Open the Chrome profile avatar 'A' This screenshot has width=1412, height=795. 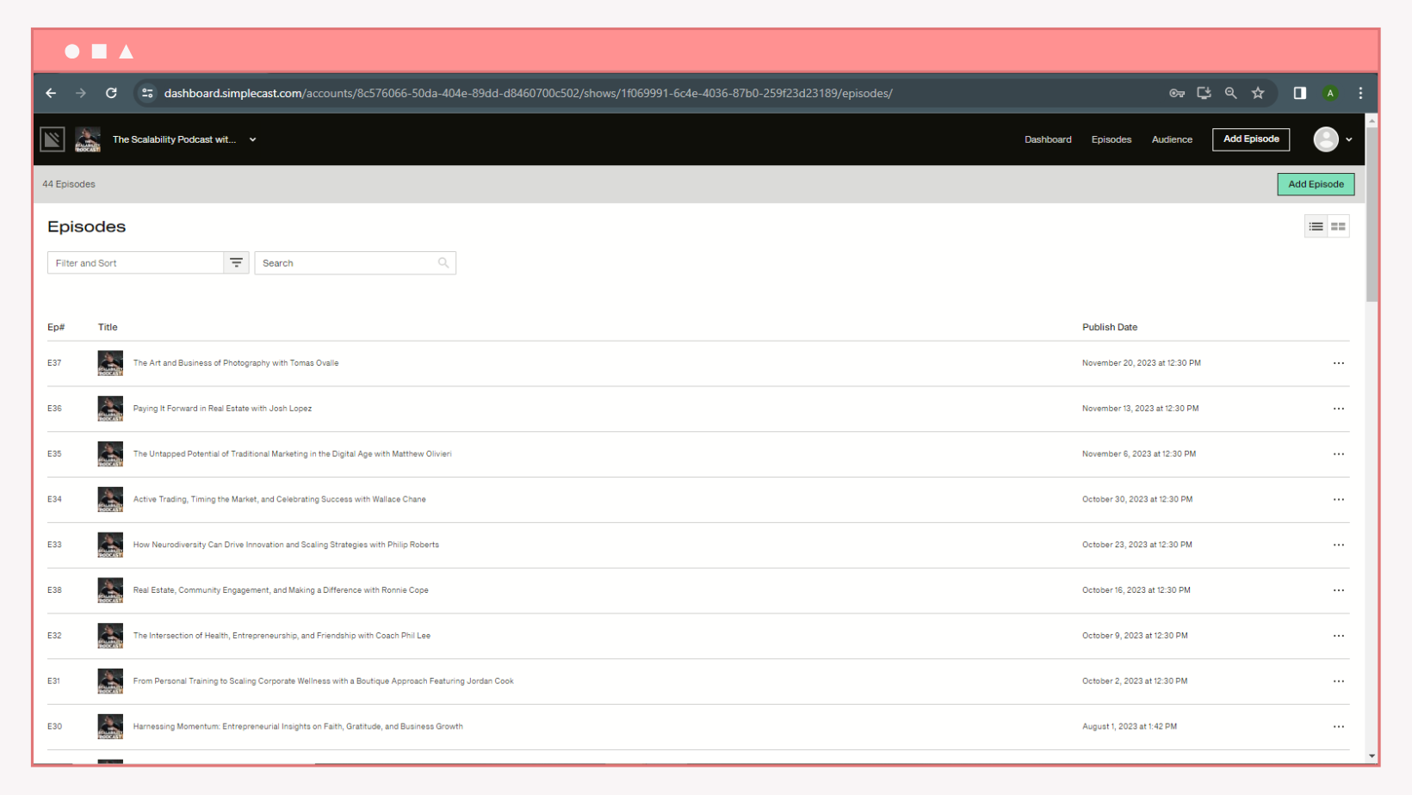(1330, 93)
